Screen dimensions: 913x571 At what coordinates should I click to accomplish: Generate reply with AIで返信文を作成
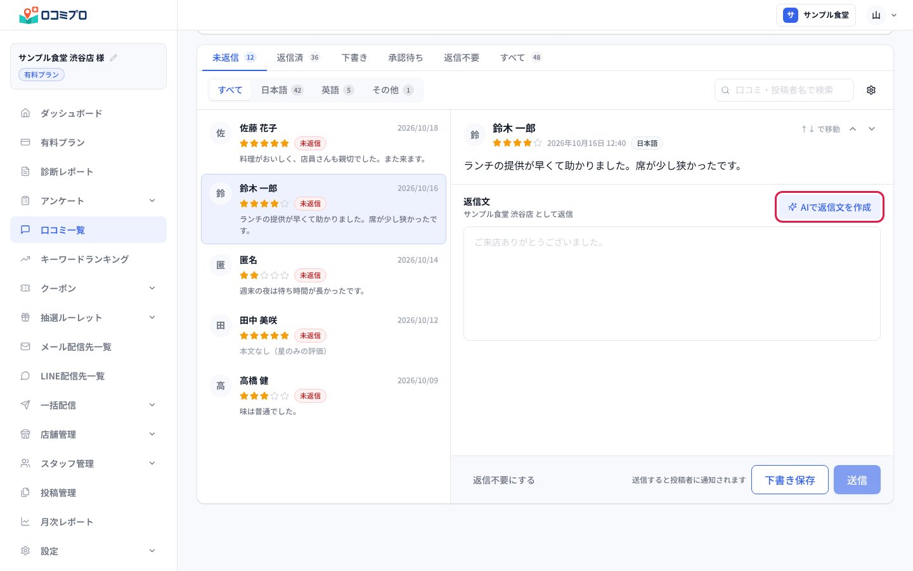pyautogui.click(x=829, y=207)
